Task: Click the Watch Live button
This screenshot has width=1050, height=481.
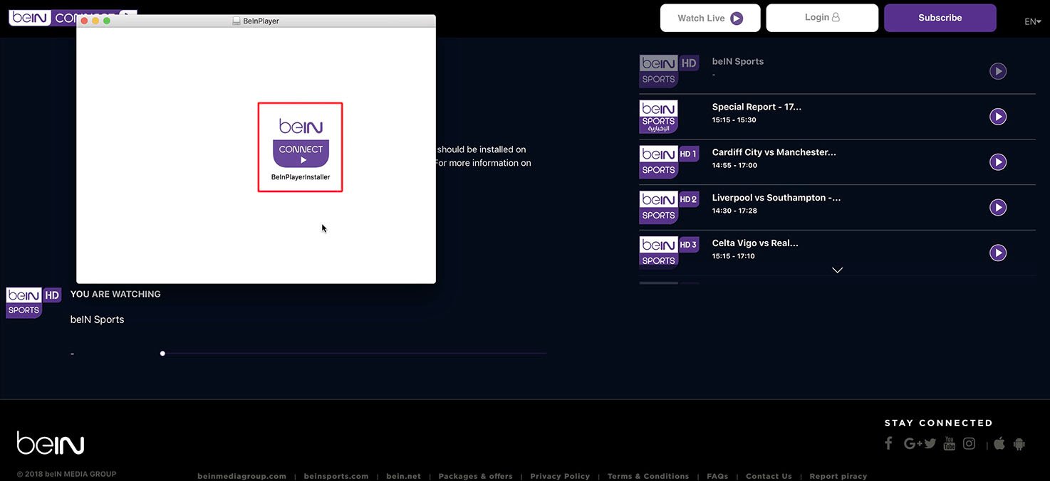Action: (710, 18)
